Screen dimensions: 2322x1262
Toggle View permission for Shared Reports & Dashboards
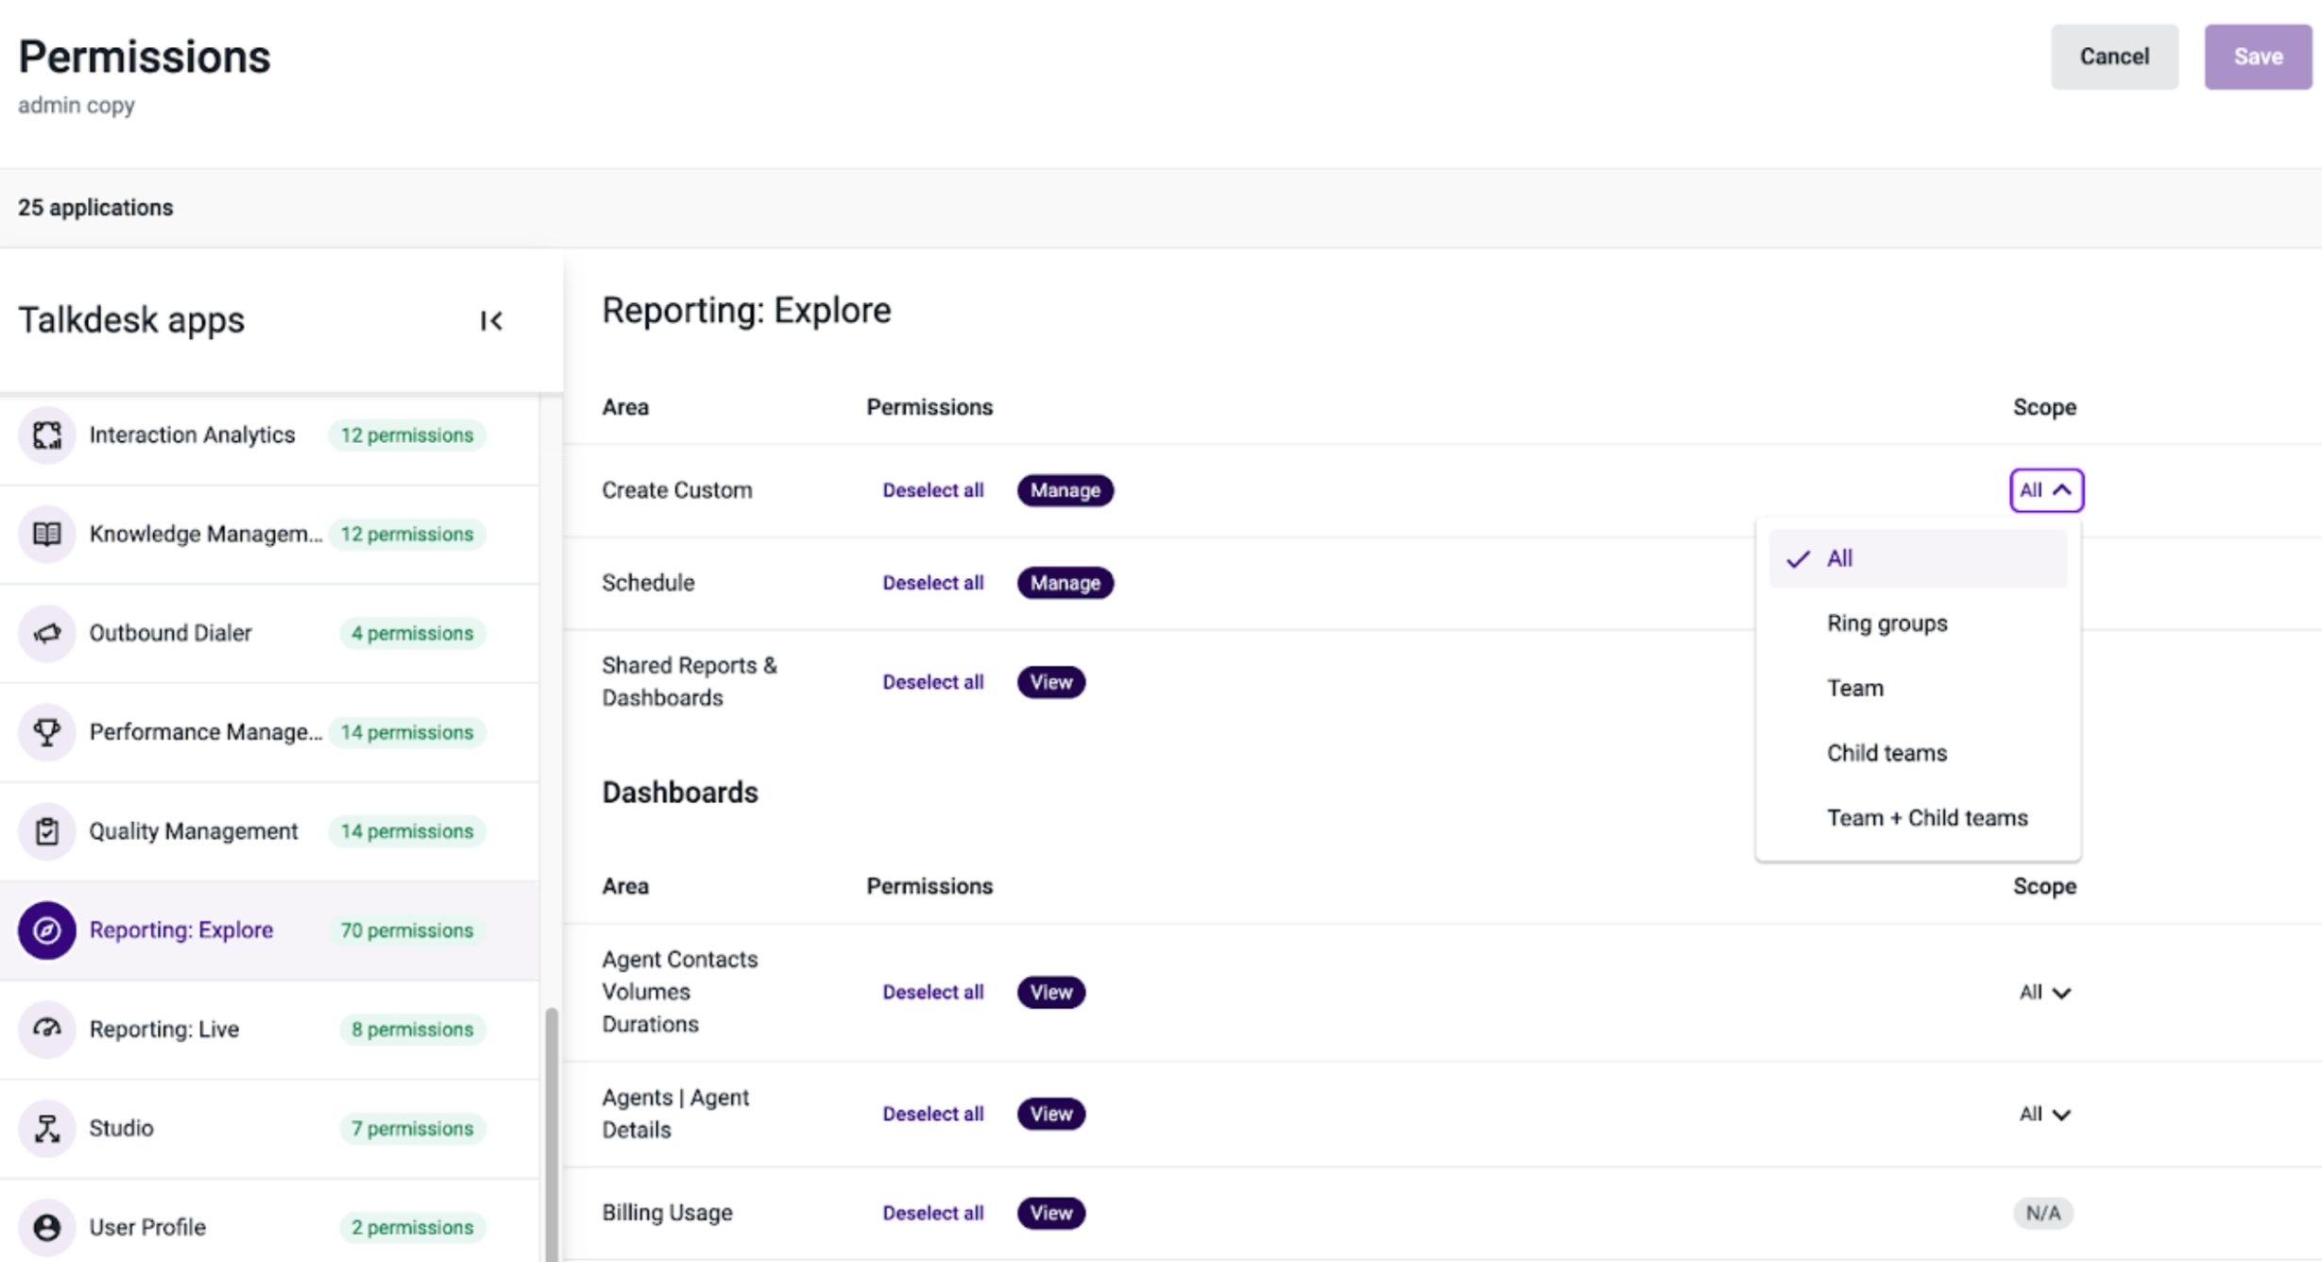[x=1050, y=682]
